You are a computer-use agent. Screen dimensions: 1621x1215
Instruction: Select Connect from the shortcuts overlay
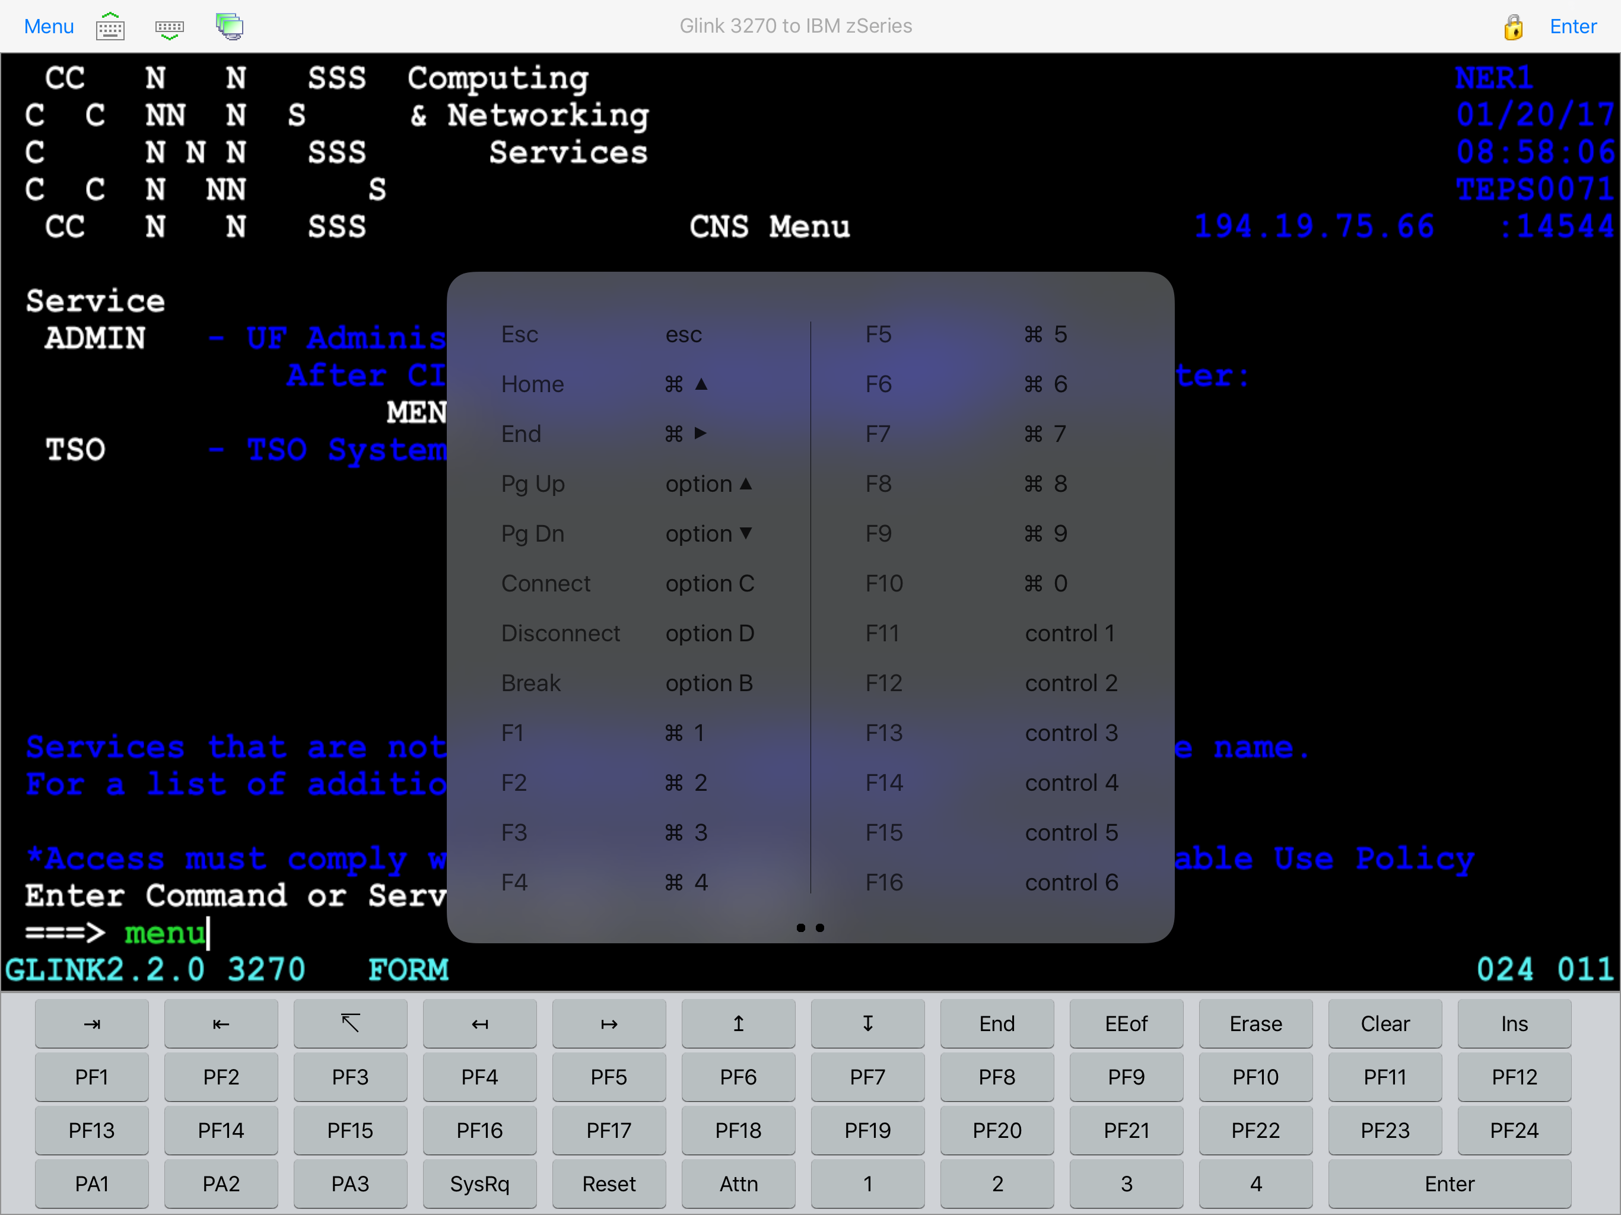546,583
